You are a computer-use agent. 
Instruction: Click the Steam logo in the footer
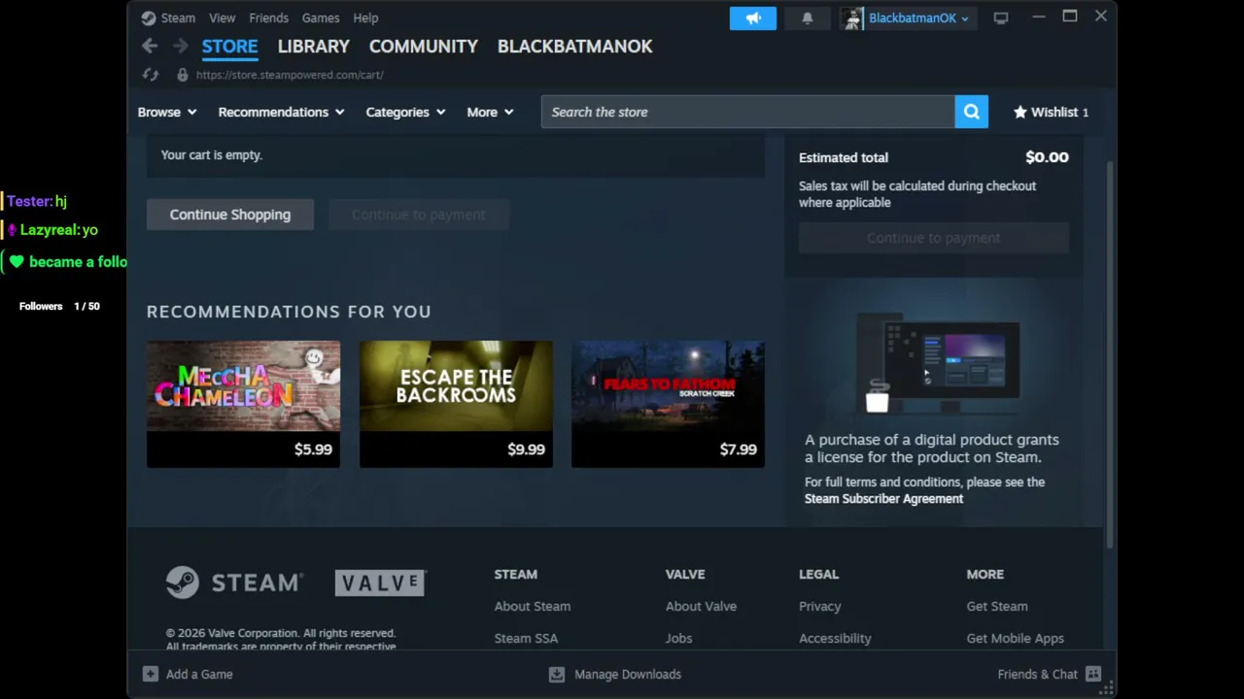pos(234,582)
